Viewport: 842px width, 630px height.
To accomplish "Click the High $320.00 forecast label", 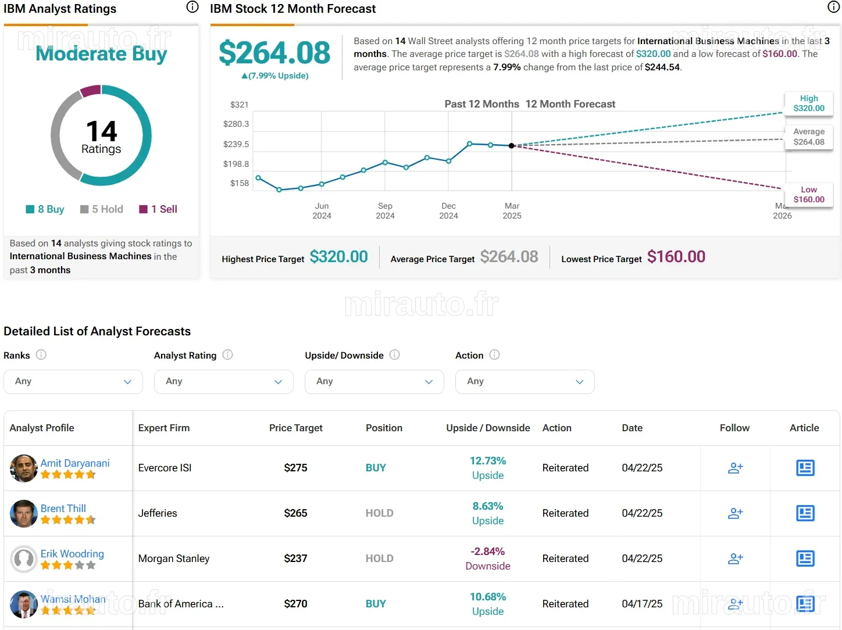I will [809, 103].
